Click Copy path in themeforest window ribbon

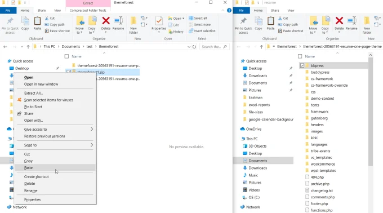[x=55, y=25]
